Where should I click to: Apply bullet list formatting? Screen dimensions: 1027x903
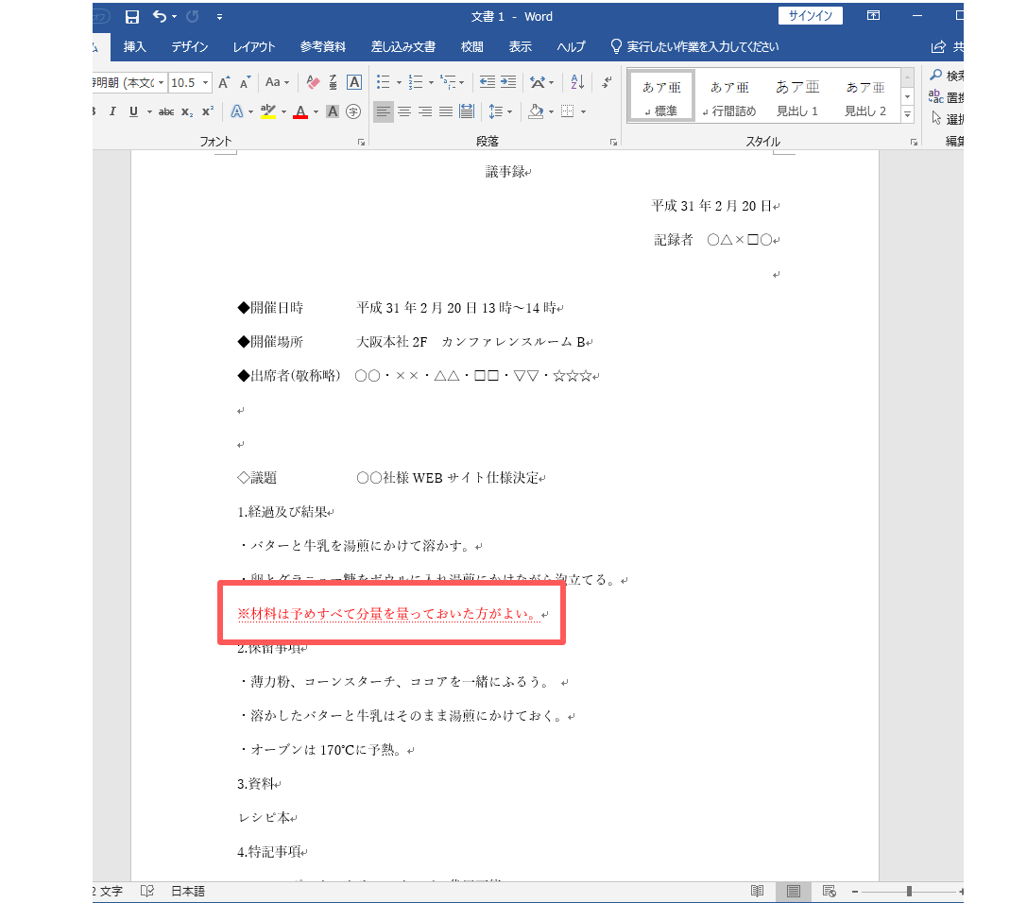point(384,82)
